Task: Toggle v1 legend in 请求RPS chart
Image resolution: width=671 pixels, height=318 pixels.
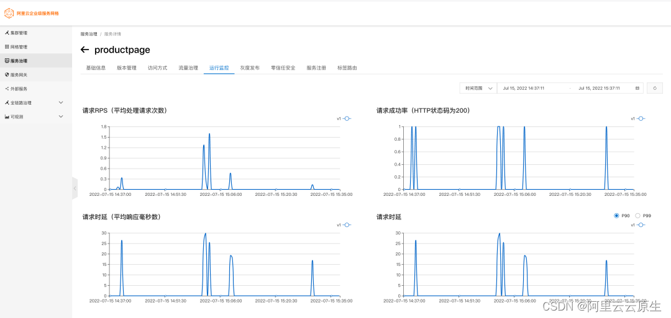Action: click(x=344, y=119)
